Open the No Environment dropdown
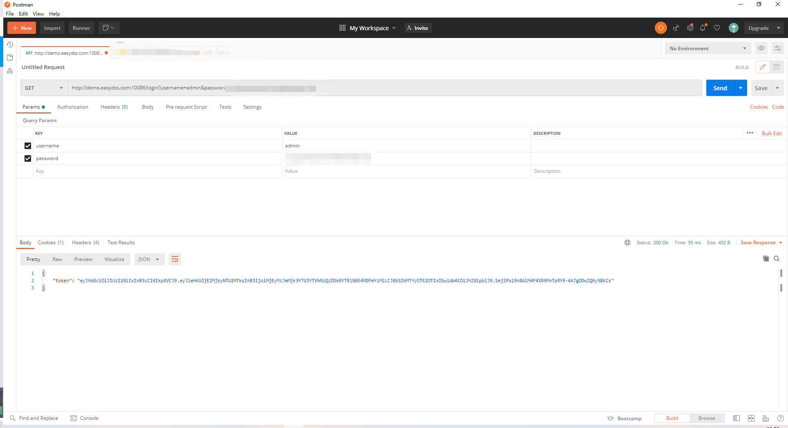Screen dimensions: 788x428 tap(708, 48)
